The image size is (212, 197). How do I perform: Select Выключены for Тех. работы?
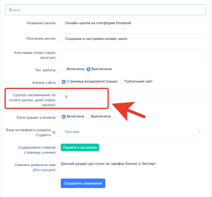click(x=88, y=69)
